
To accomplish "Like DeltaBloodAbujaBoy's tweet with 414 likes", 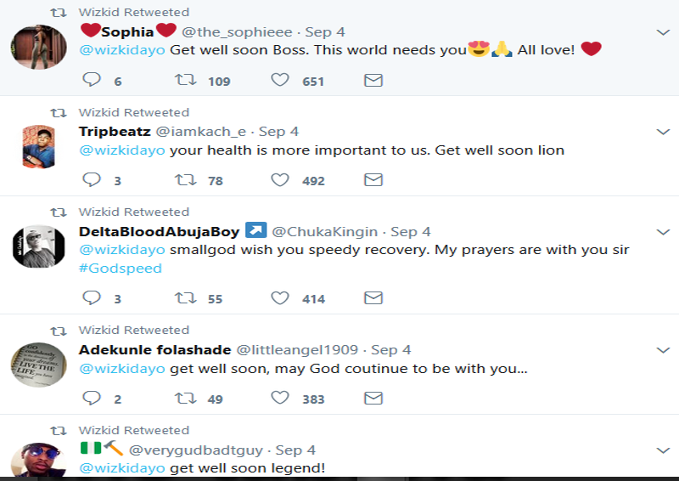I will click(279, 297).
